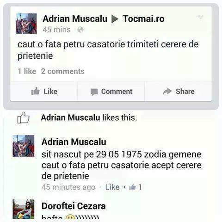The width and height of the screenshot is (222, 222).
Task: Open Doroftei Cezara's profile picture
Action: [24, 209]
